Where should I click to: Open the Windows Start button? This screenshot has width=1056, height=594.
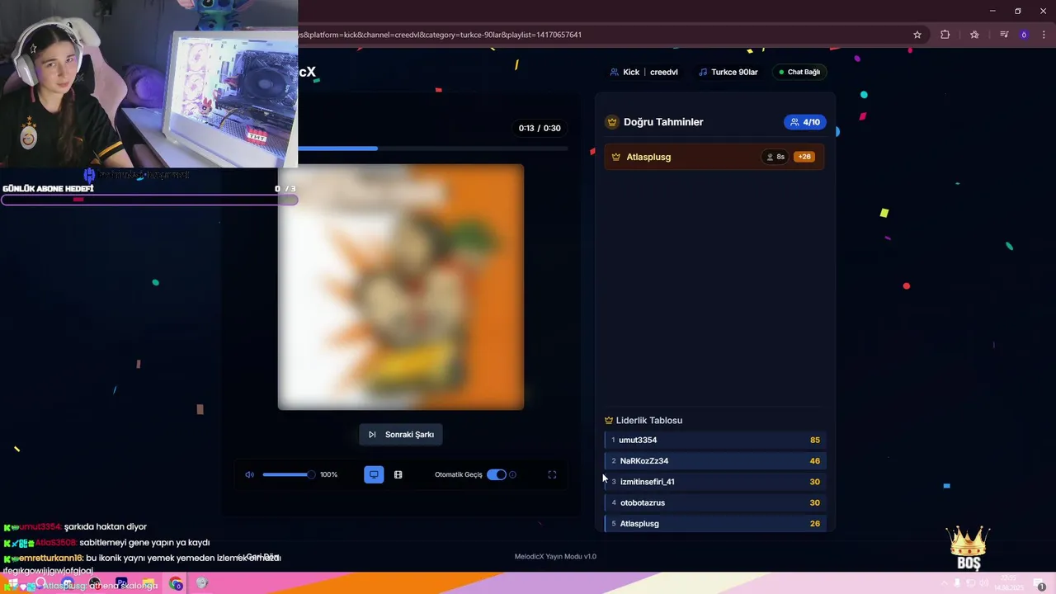[x=12, y=584]
